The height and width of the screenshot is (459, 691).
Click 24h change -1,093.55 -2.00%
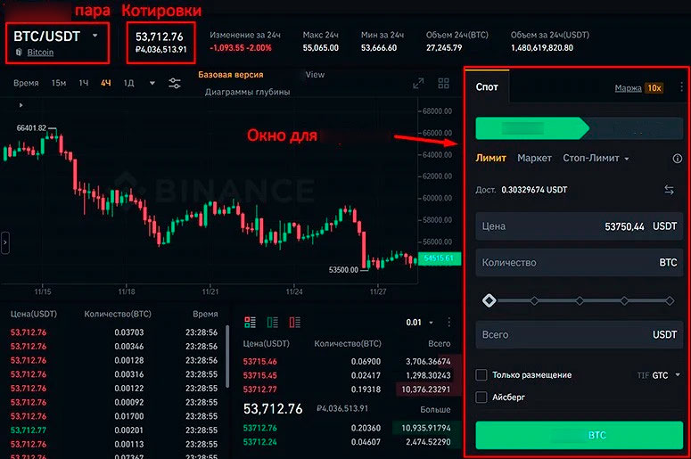tap(240, 48)
